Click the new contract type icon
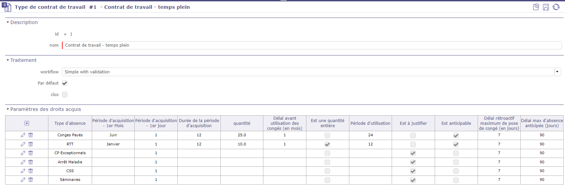 click(x=536, y=7)
